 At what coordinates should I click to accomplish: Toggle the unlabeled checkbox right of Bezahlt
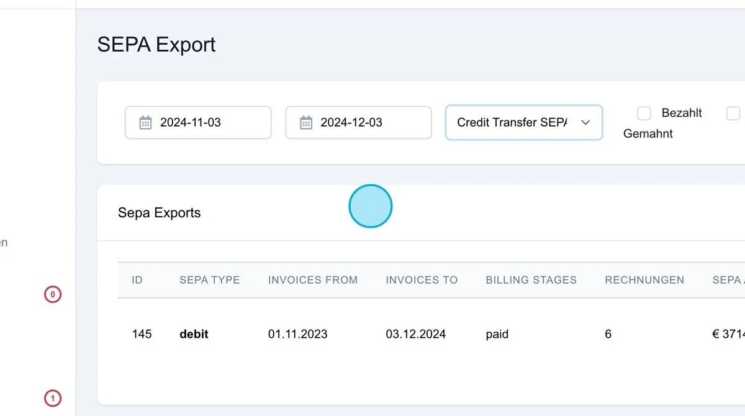point(734,113)
